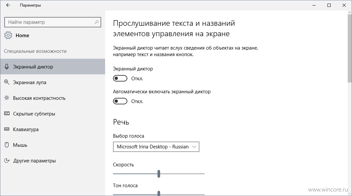Click the Другие параметры icon
352x196 pixels.
7,160
